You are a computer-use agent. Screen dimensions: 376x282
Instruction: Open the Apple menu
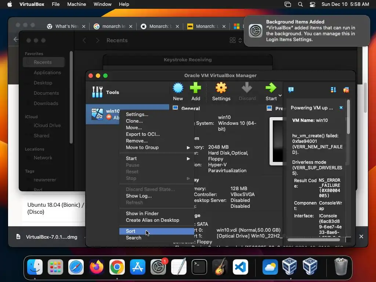[x=10, y=4]
